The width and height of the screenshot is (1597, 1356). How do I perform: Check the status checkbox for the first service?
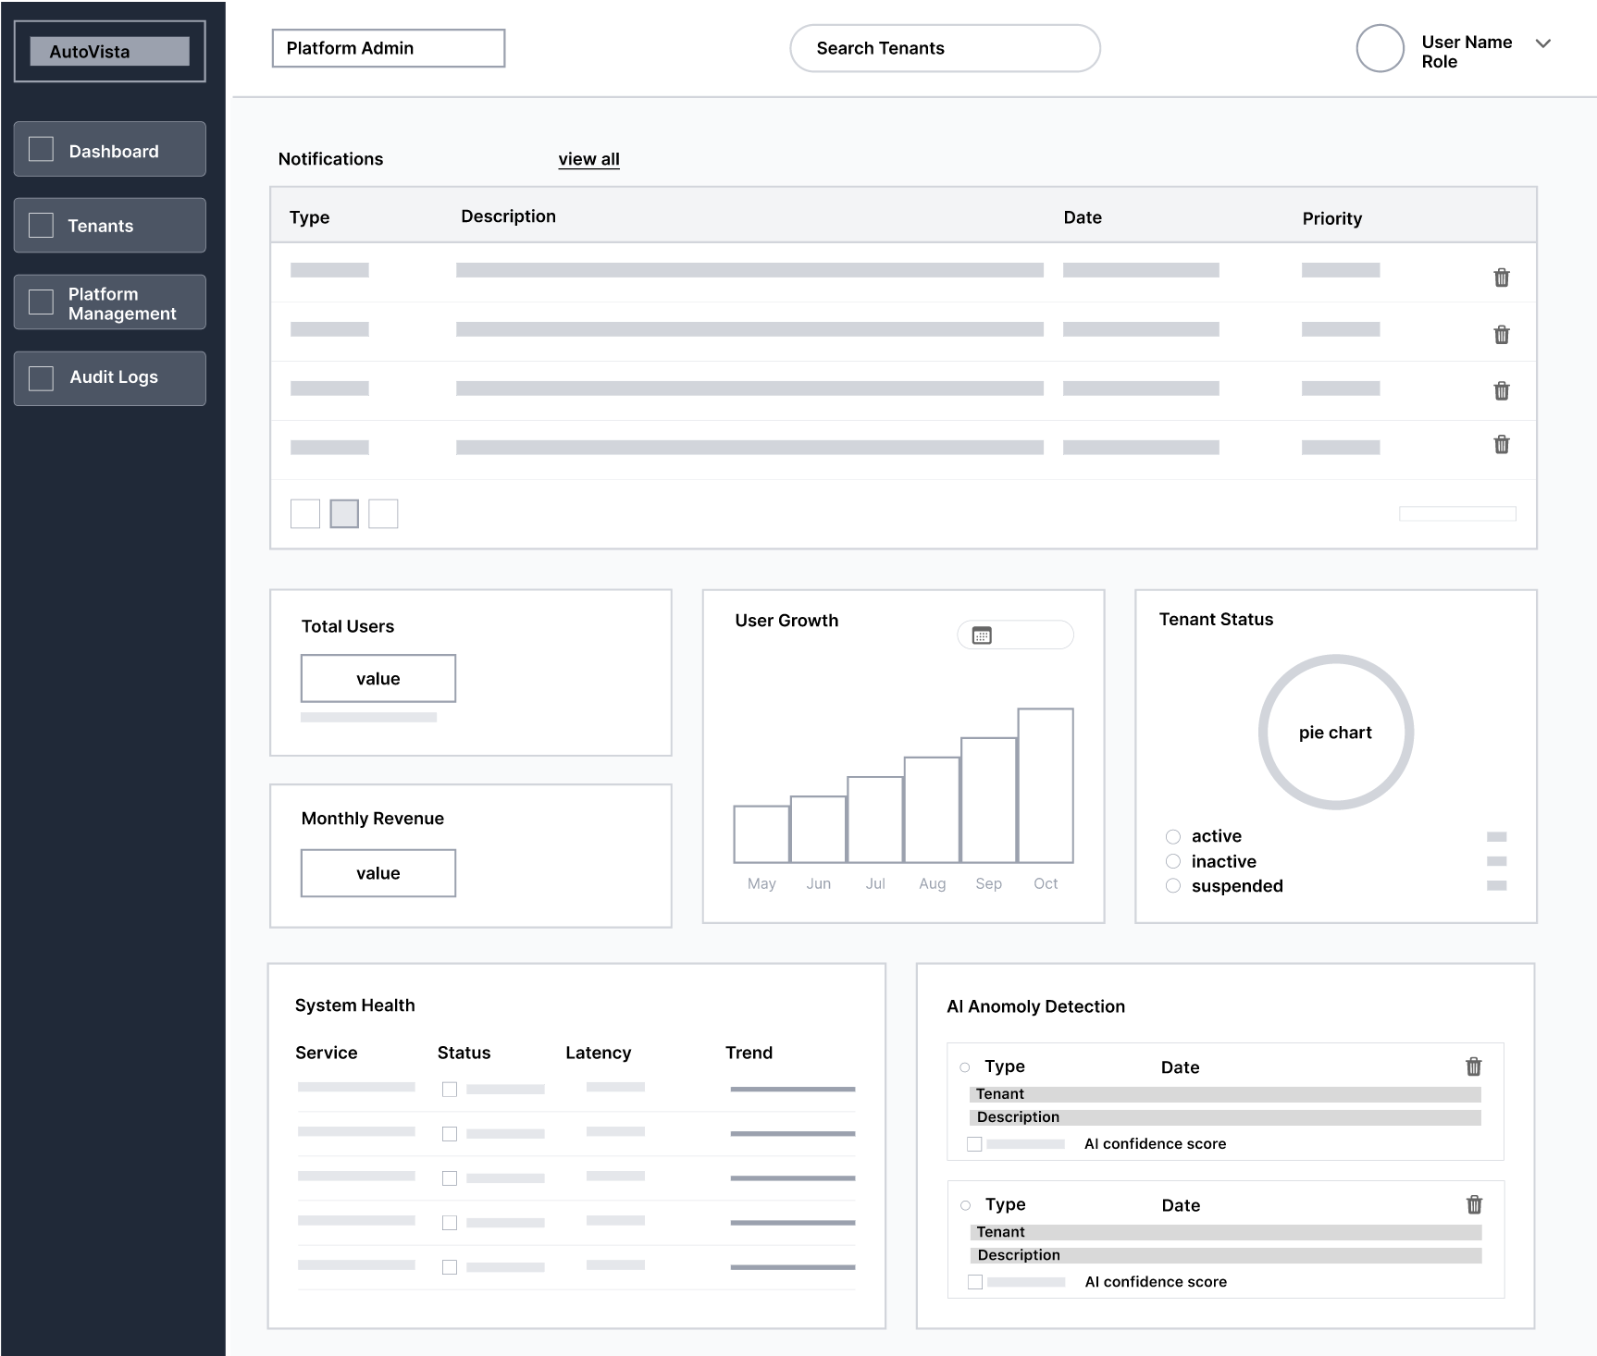[451, 1090]
